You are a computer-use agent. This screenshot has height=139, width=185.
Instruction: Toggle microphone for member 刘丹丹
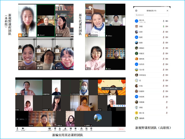click(x=163, y=64)
